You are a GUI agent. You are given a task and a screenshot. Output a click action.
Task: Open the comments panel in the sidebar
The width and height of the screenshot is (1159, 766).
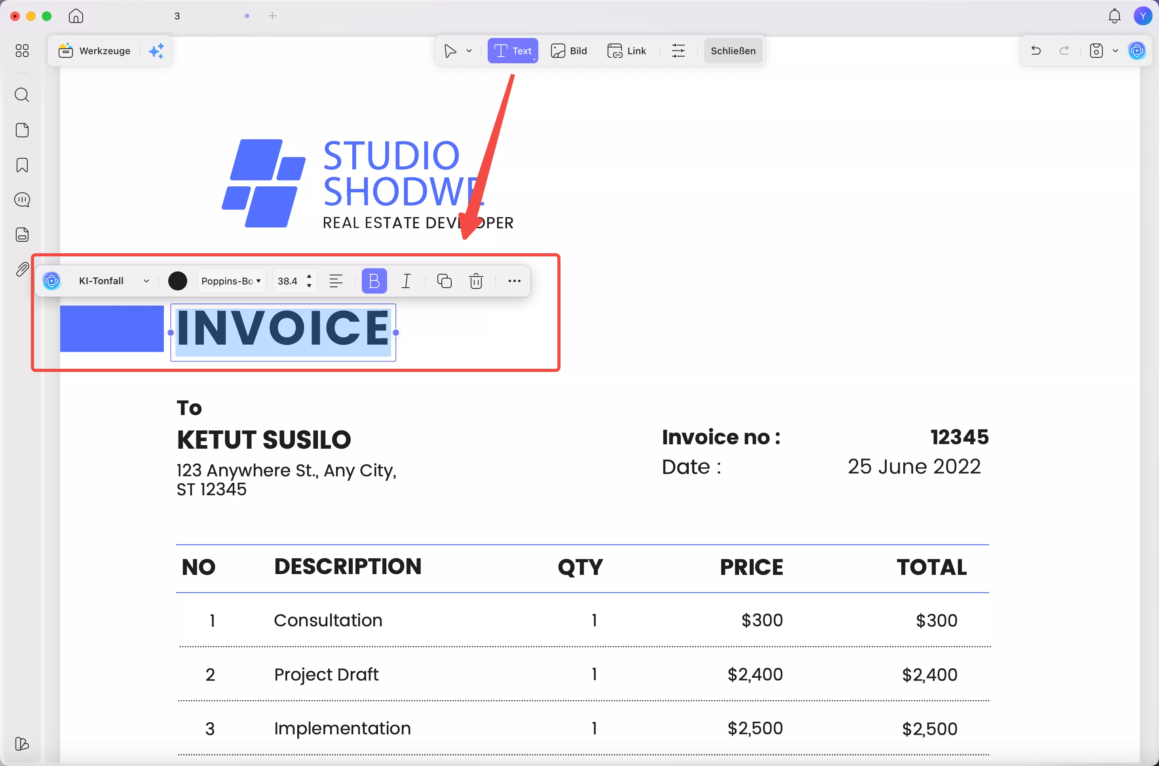click(22, 200)
